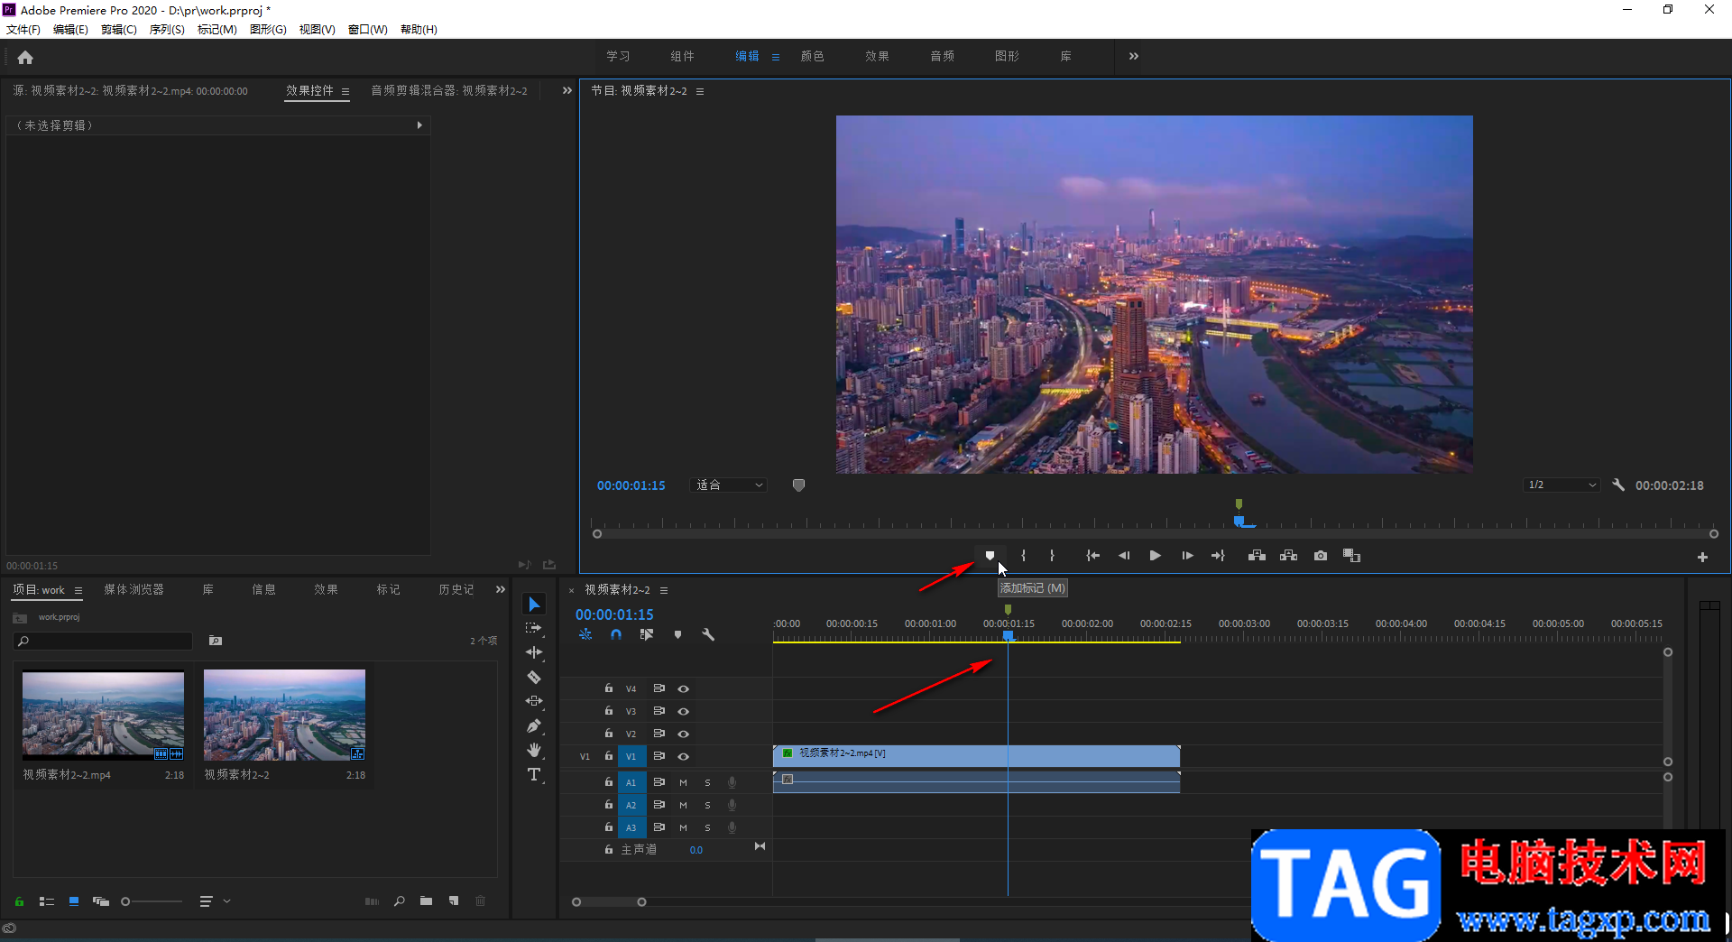Open the Program monitor panel menu
This screenshot has width=1732, height=942.
700,91
